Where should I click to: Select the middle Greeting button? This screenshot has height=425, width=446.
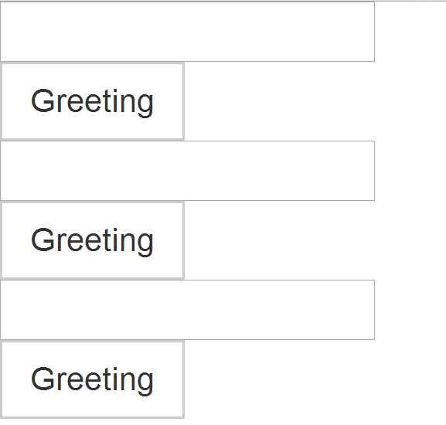point(93,240)
